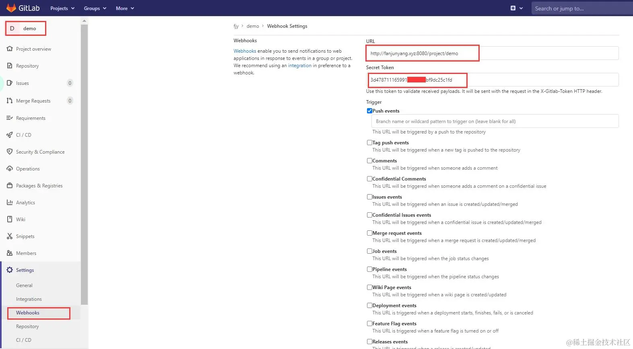Open Integrations under Settings
The image size is (633, 349).
(x=29, y=299)
